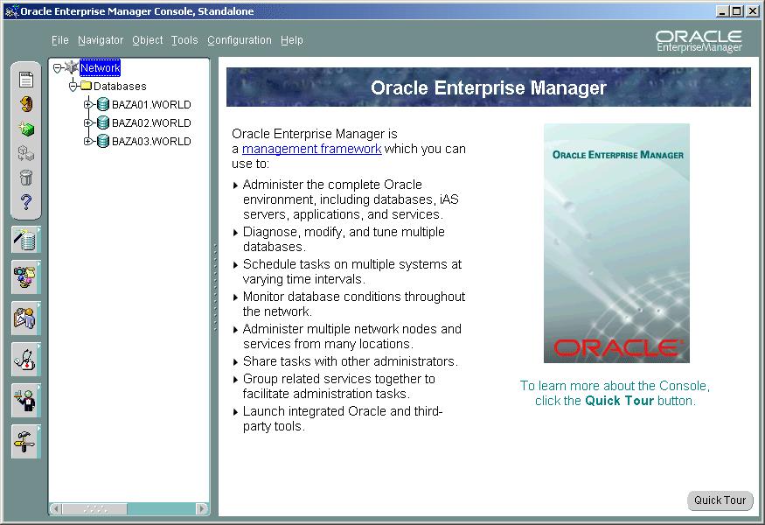Expand the BAZA02.WORLD database node
This screenshot has height=525, width=765.
click(87, 123)
